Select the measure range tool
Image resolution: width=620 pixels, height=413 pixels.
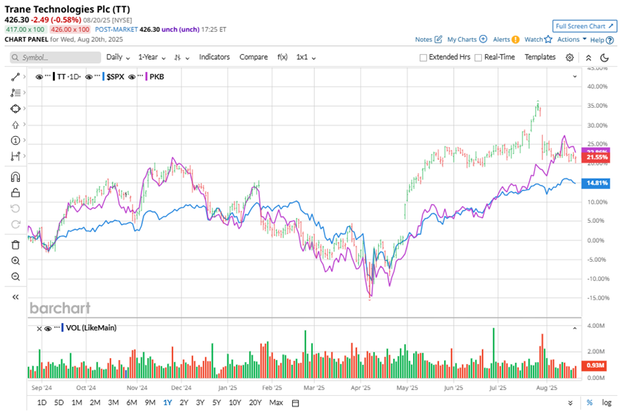(15, 157)
